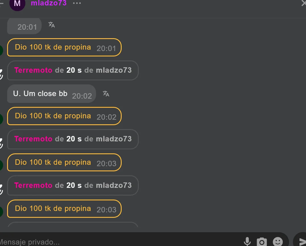Translate the 20:01 message with the translate icon

coord(52,25)
